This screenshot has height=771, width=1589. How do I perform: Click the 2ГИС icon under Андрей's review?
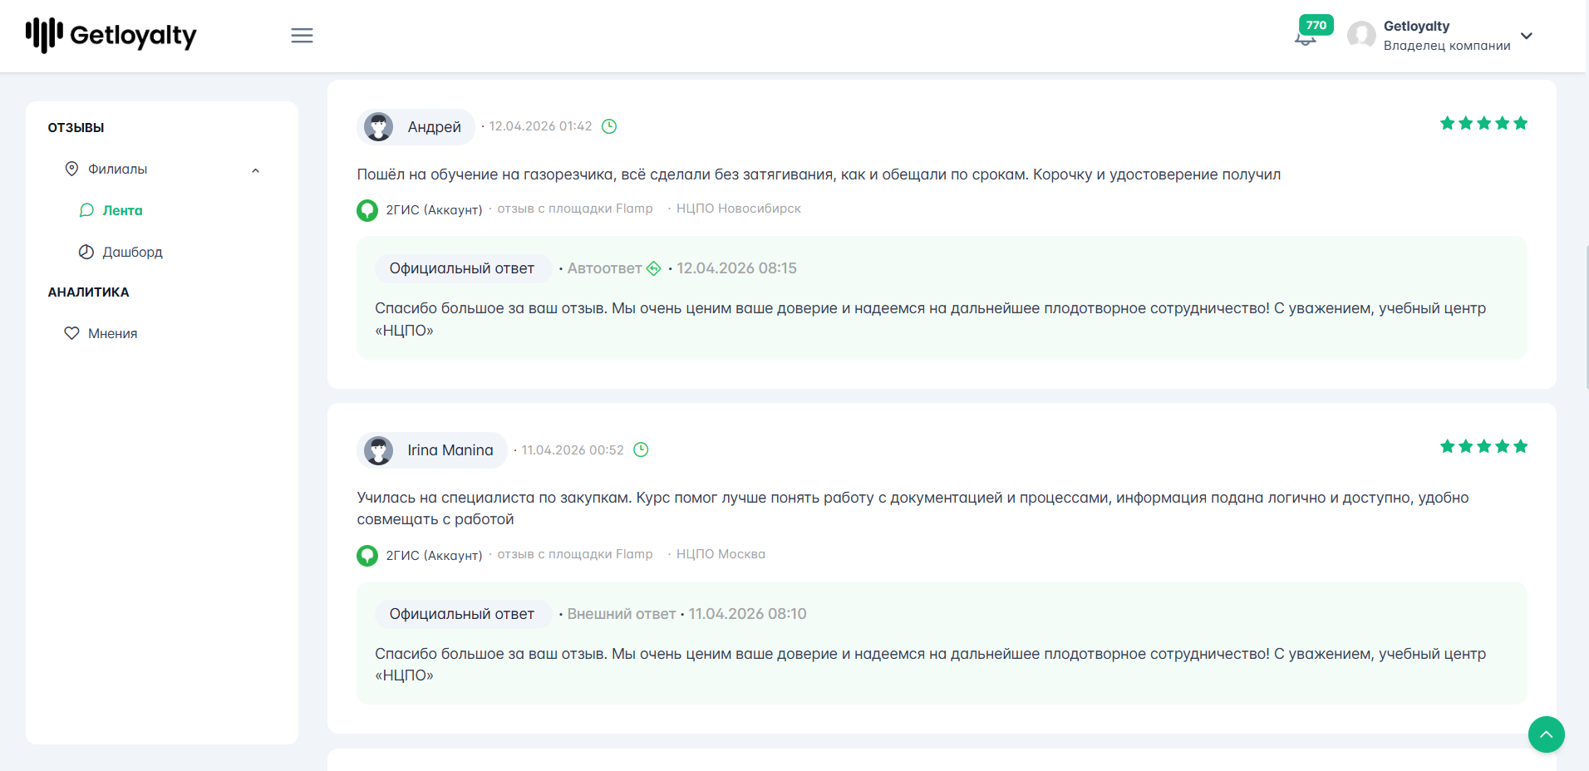tap(367, 210)
